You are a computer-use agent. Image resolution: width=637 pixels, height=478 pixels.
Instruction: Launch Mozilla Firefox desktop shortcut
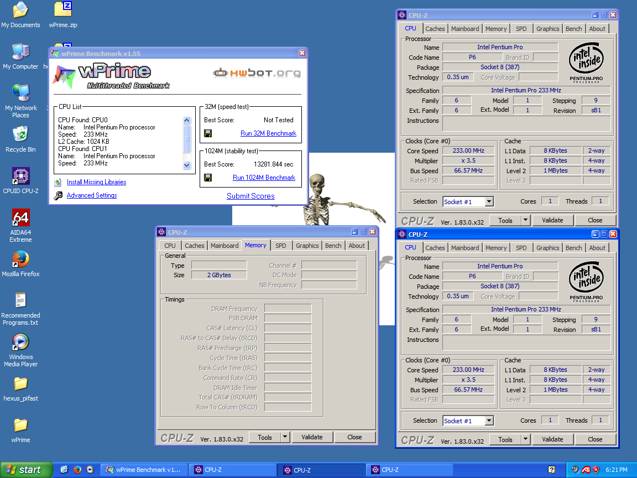20,264
